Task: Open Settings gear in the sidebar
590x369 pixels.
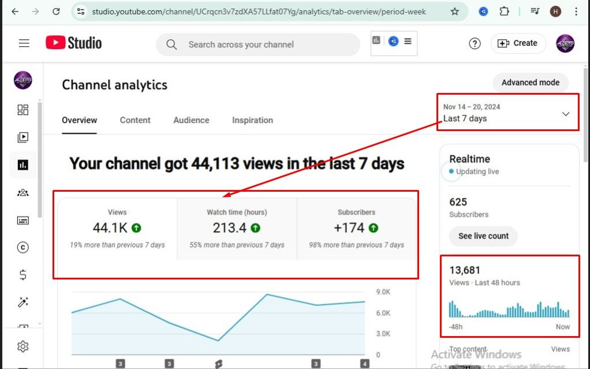Action: pyautogui.click(x=23, y=346)
